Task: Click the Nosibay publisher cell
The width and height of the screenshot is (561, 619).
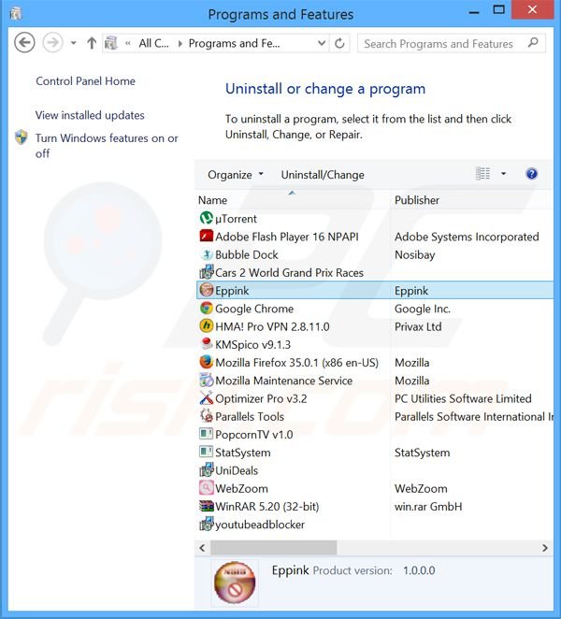Action: click(x=414, y=254)
